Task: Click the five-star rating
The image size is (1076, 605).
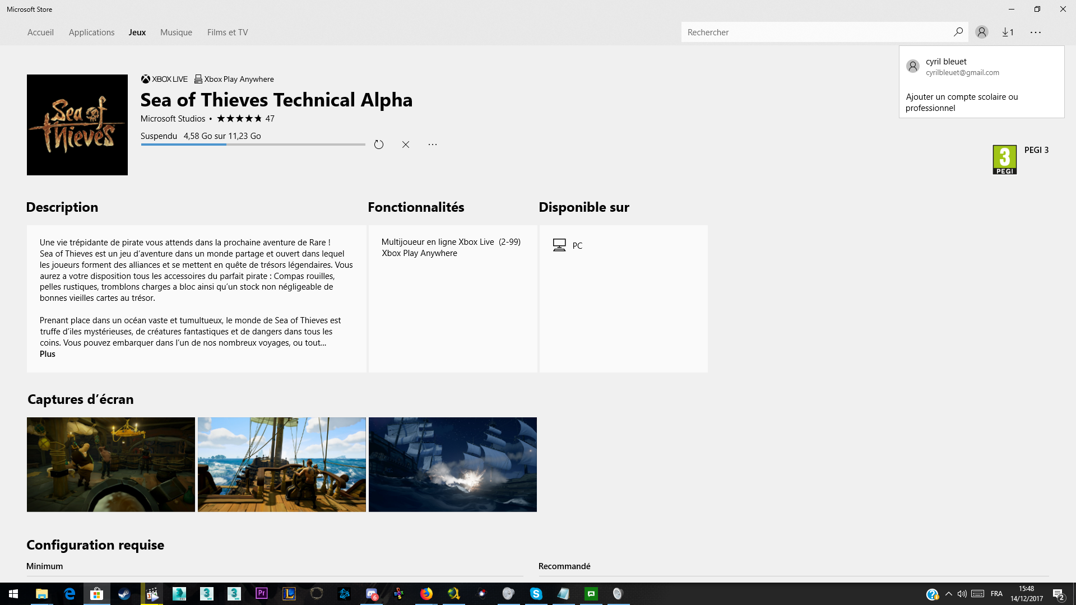Action: (x=239, y=118)
